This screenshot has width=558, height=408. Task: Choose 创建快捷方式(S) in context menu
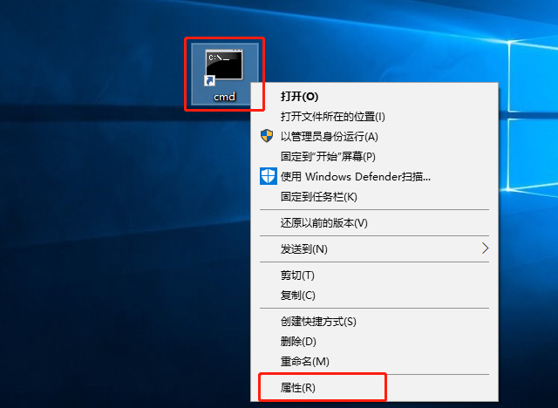coord(318,321)
